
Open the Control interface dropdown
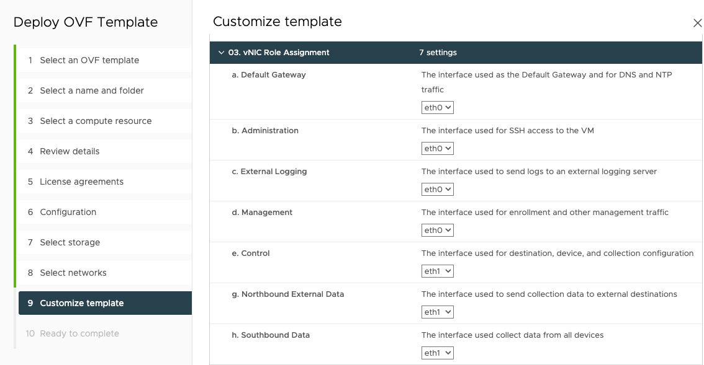coord(437,271)
